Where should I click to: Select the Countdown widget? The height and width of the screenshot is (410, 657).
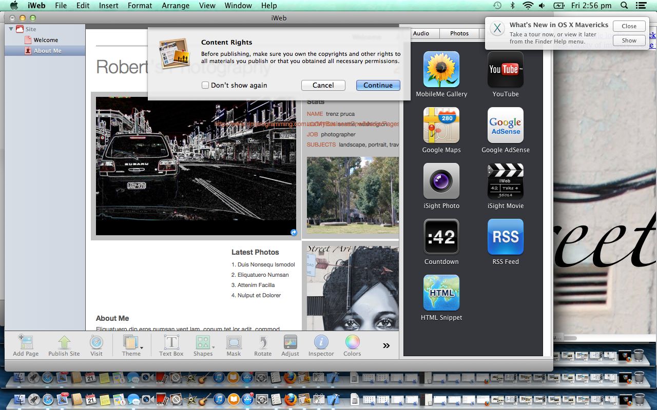[441, 237]
